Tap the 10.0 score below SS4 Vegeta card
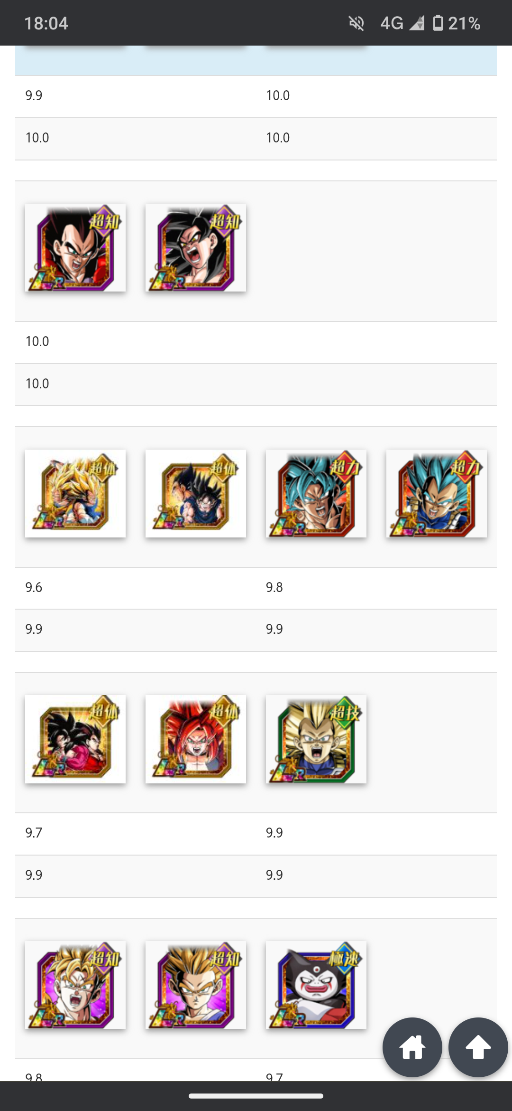Screen dimensions: 512x1111 (37, 341)
